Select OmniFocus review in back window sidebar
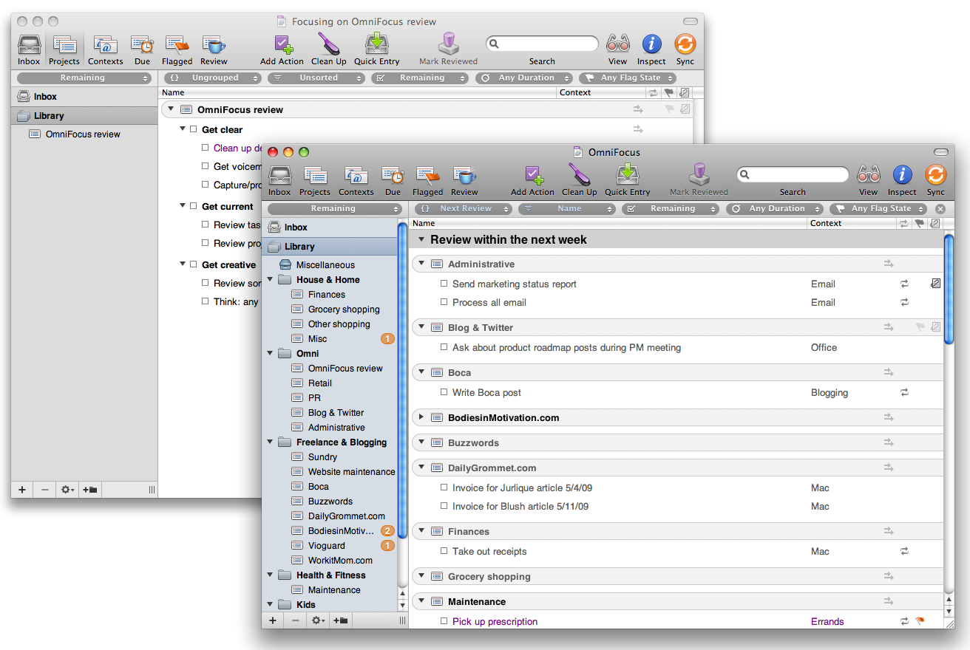This screenshot has height=650, width=970. (83, 134)
